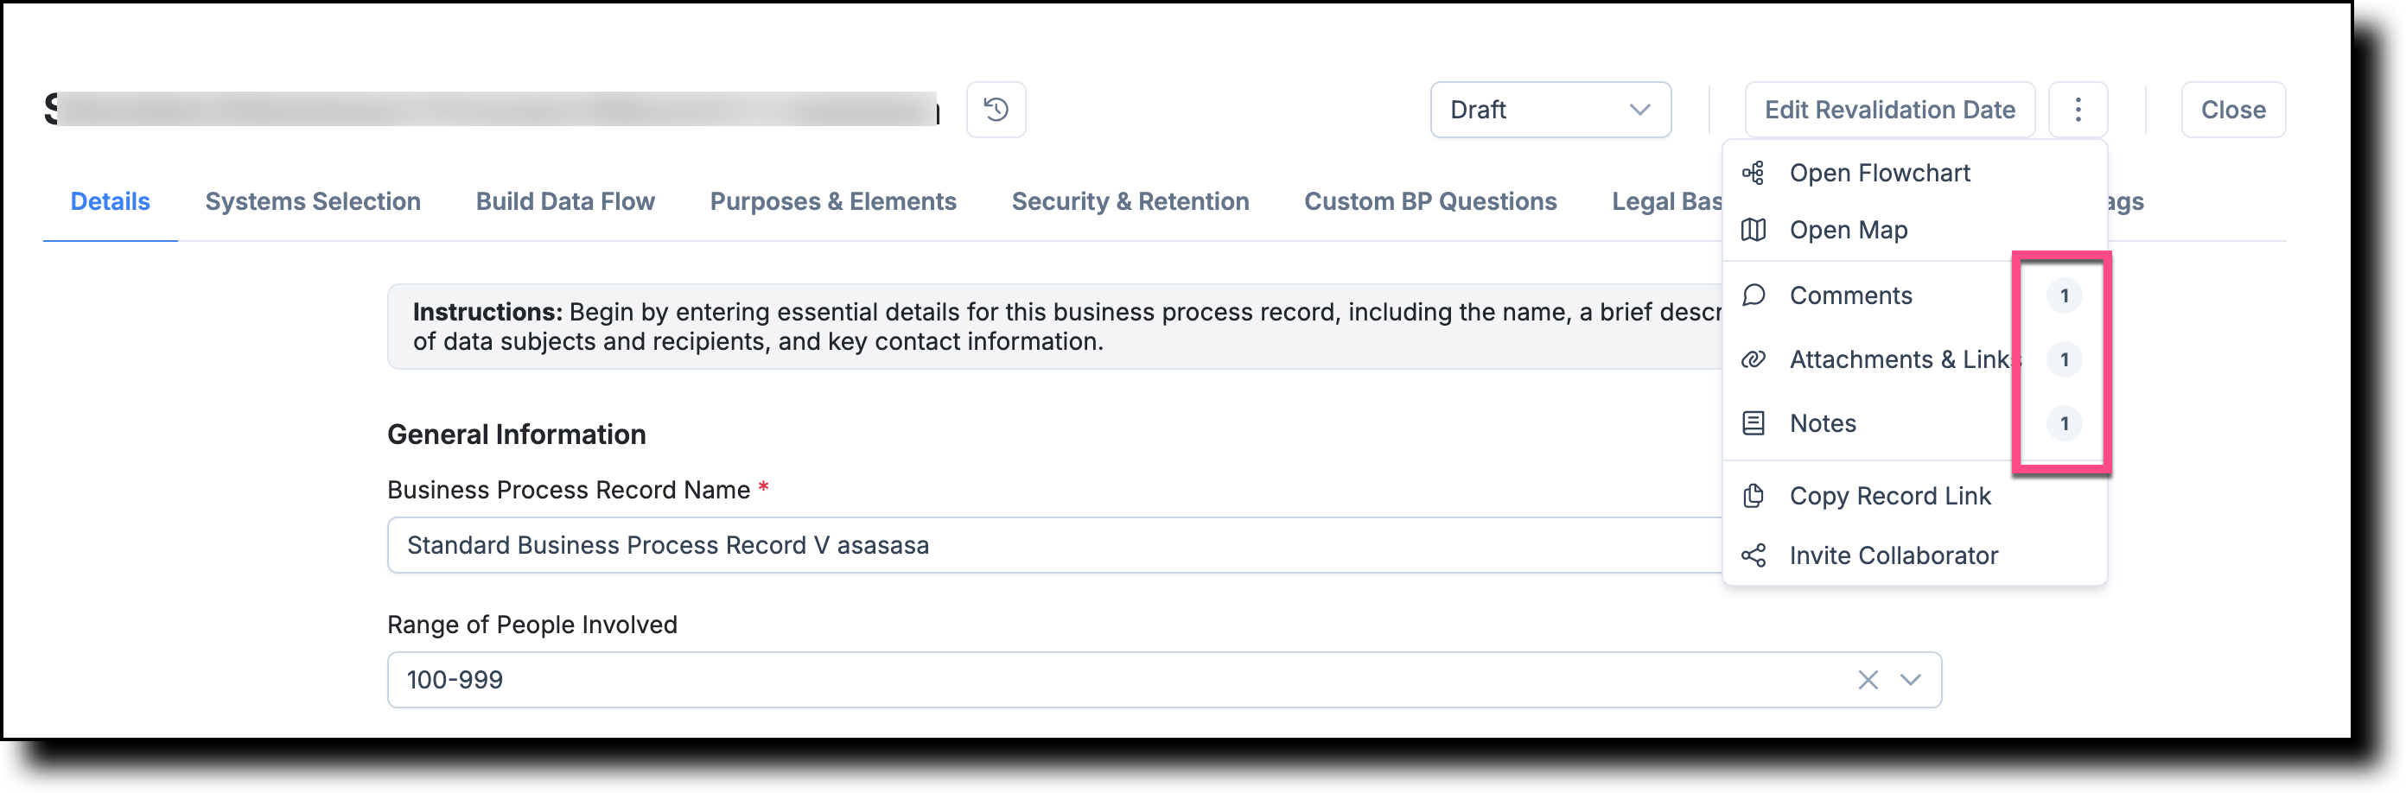Expand the Range of People Involved dropdown arrow
Viewport: 2406px width, 793px height.
[x=1910, y=680]
